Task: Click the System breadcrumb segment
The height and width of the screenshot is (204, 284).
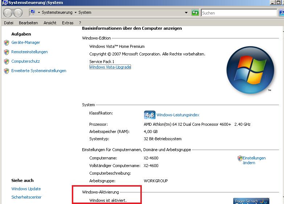Action: pos(85,12)
